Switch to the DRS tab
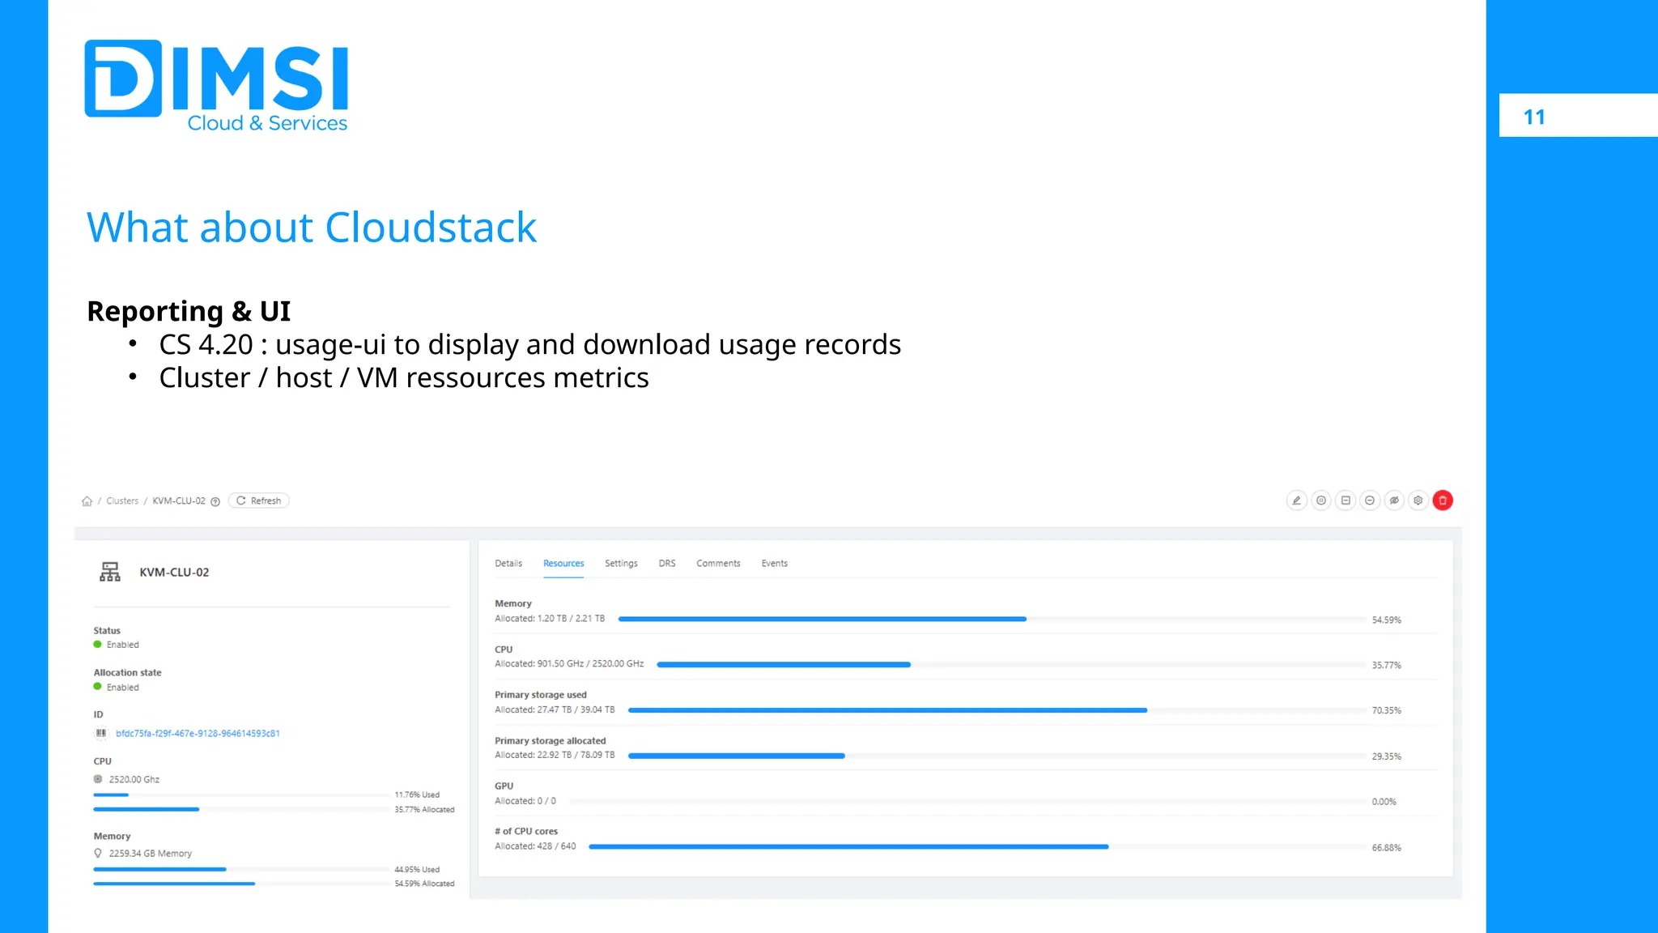 (x=667, y=564)
